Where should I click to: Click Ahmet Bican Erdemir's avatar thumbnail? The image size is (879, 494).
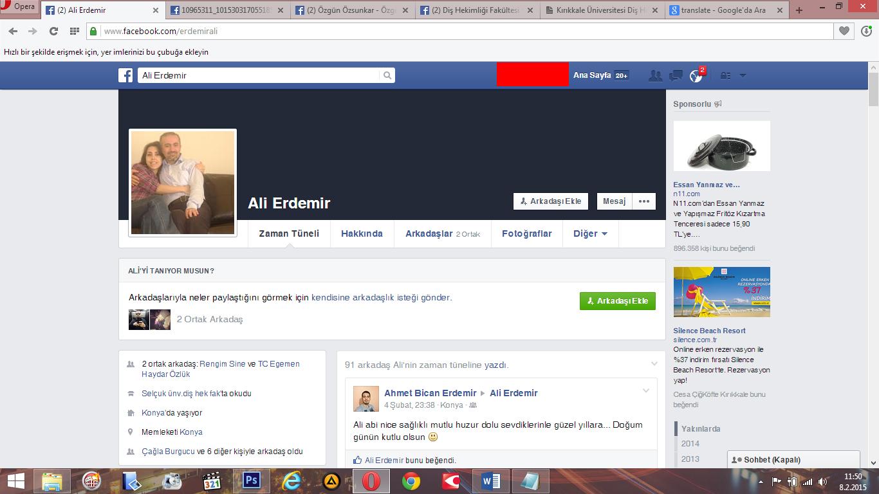pyautogui.click(x=366, y=399)
